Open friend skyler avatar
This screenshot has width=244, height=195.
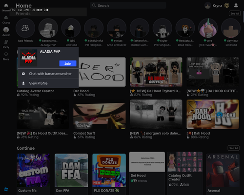[x=163, y=28]
